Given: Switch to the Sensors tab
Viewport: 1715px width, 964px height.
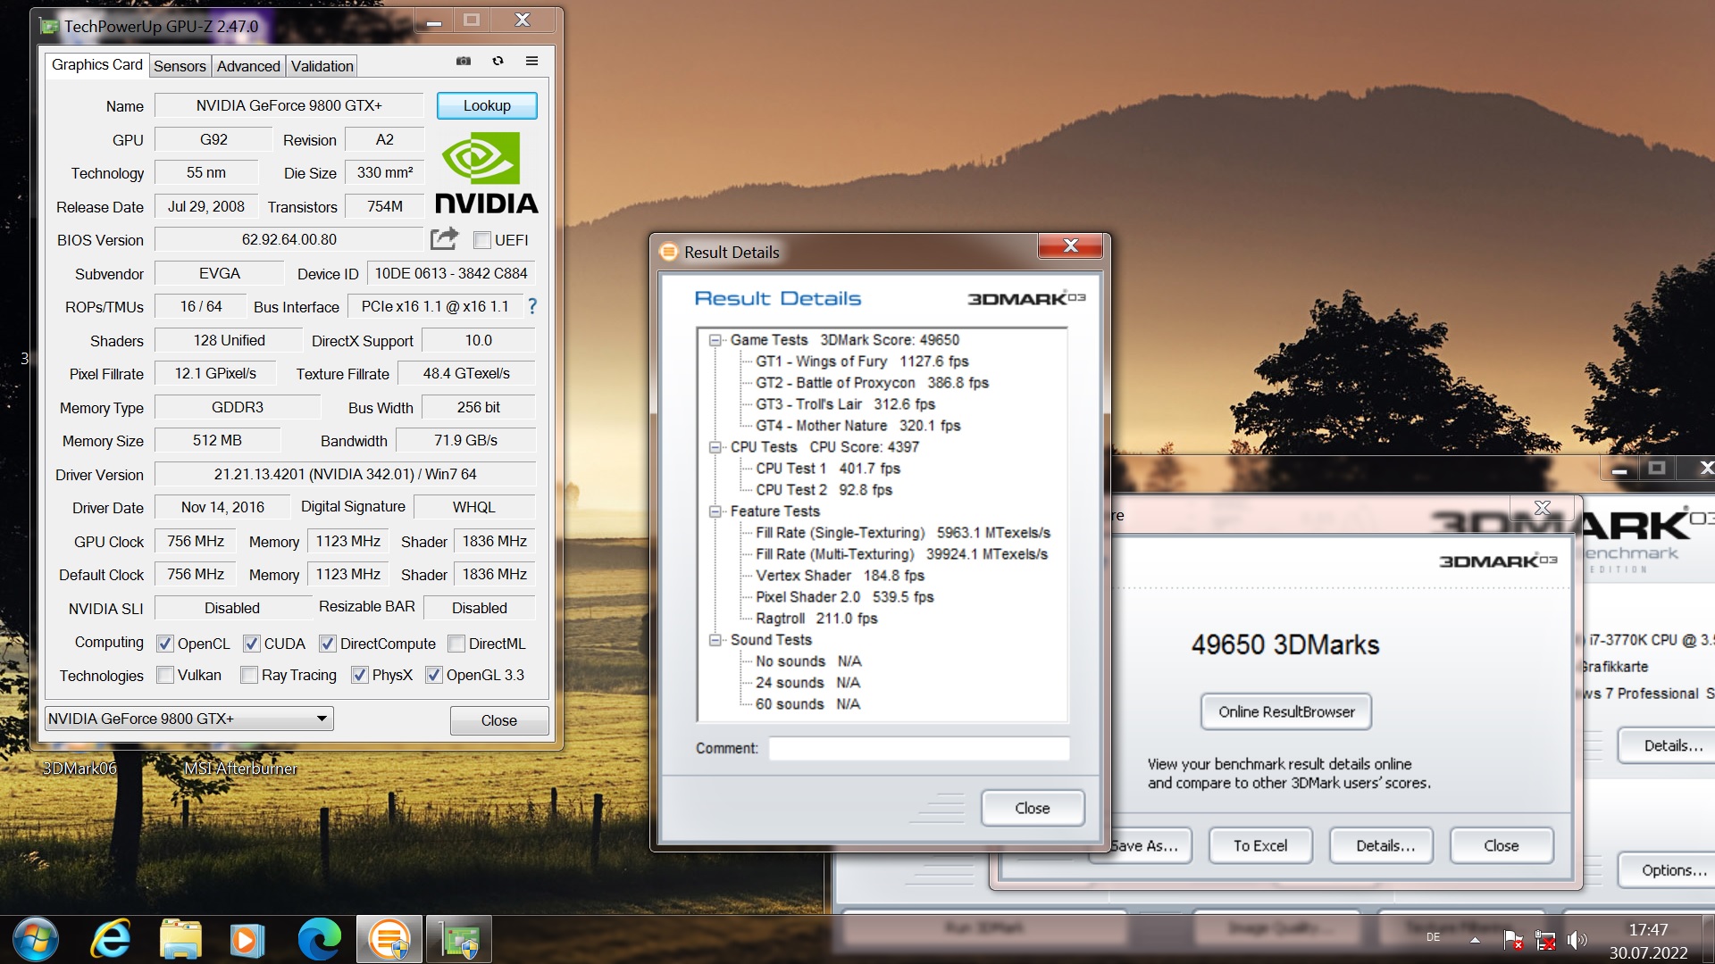Looking at the screenshot, I should tap(180, 66).
